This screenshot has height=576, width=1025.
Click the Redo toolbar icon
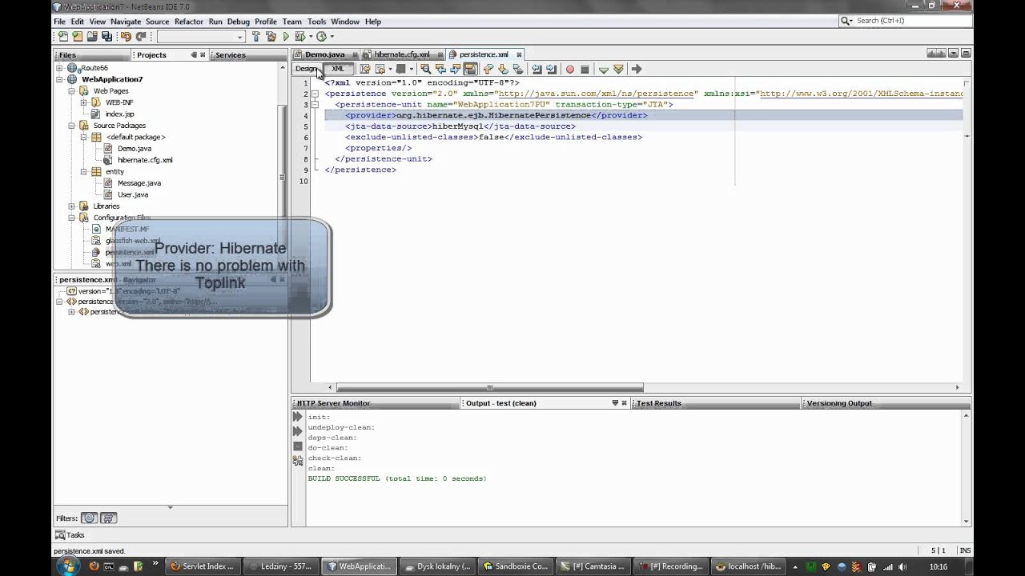[141, 36]
